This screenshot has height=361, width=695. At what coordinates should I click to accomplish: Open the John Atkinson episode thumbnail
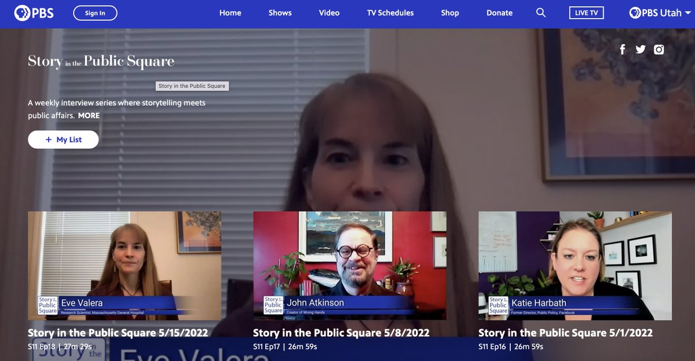pyautogui.click(x=350, y=266)
